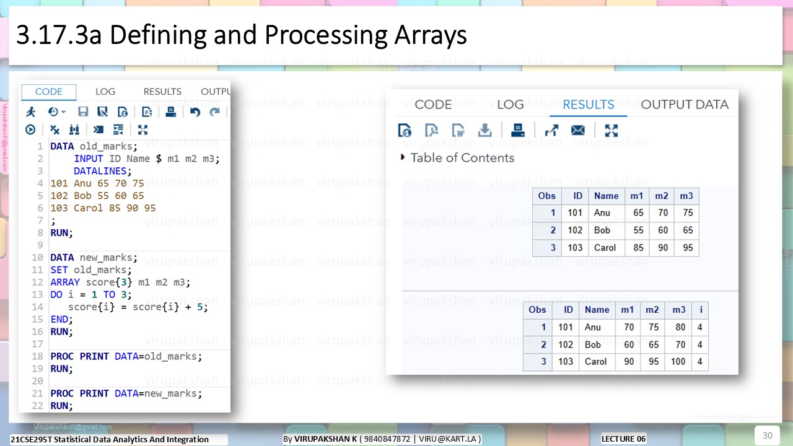Click the Find and replace binoculars icon
The image size is (793, 446).
pyautogui.click(x=74, y=129)
